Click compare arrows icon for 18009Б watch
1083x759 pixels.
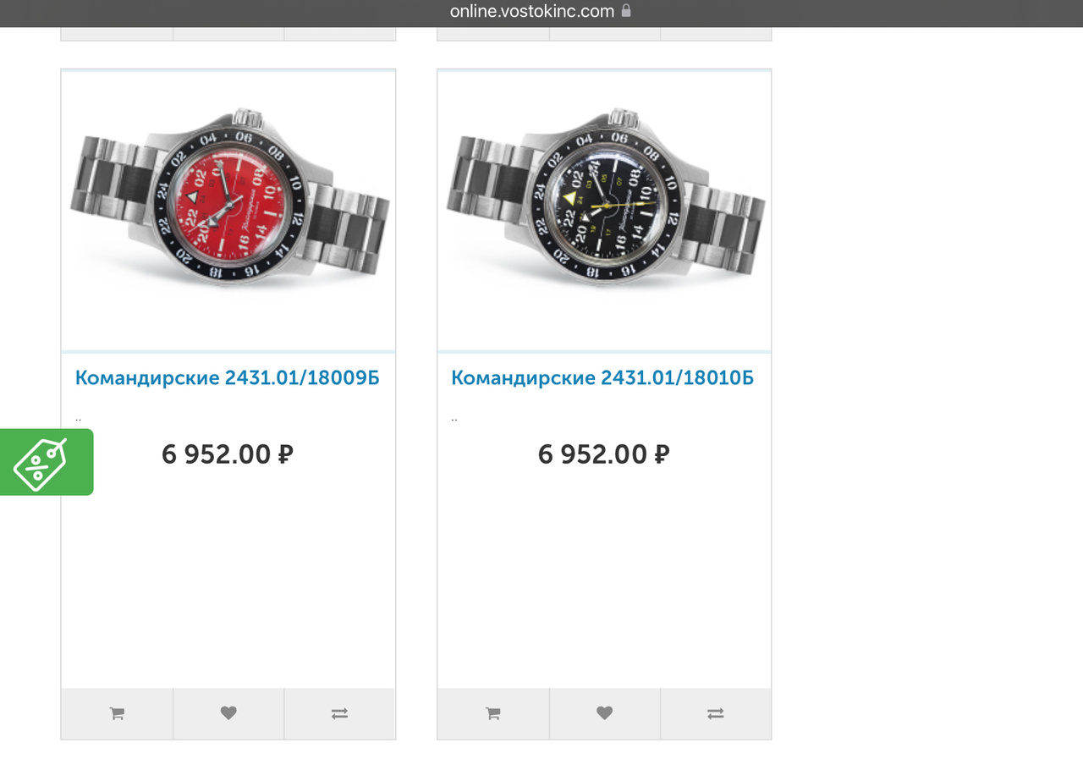339,713
